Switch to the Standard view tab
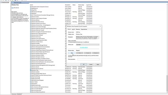The width and height of the screenshot is (168, 95). (19, 94)
